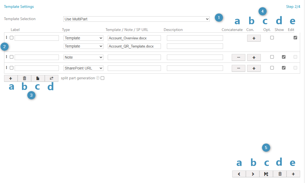Click Concatenate button in Note row
This screenshot has width=305, height=183.
(x=238, y=57)
